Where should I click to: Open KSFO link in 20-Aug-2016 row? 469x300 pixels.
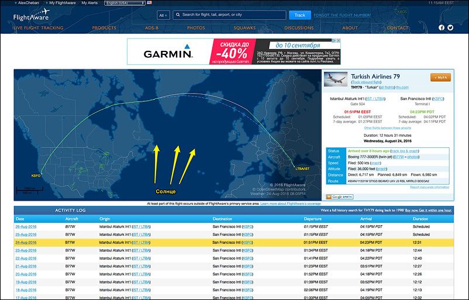[247, 274]
